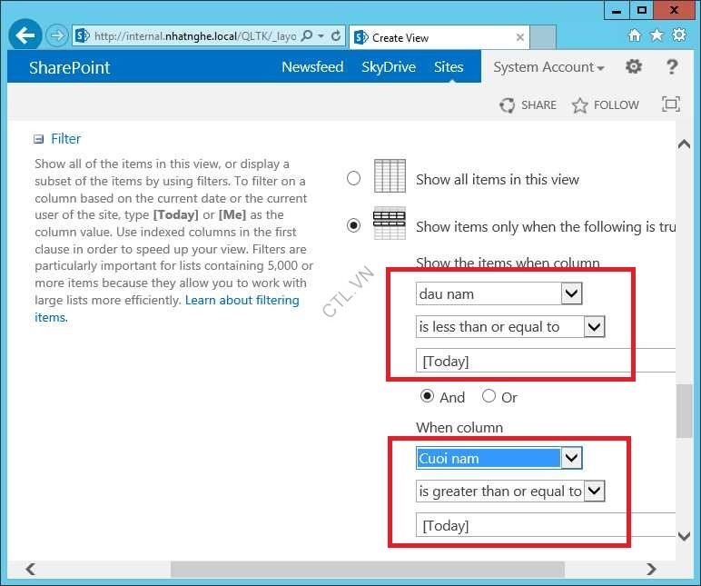Viewport: 701px width, 586px height.
Task: Click the horizontal scrollbar thumb
Action: click(367, 570)
